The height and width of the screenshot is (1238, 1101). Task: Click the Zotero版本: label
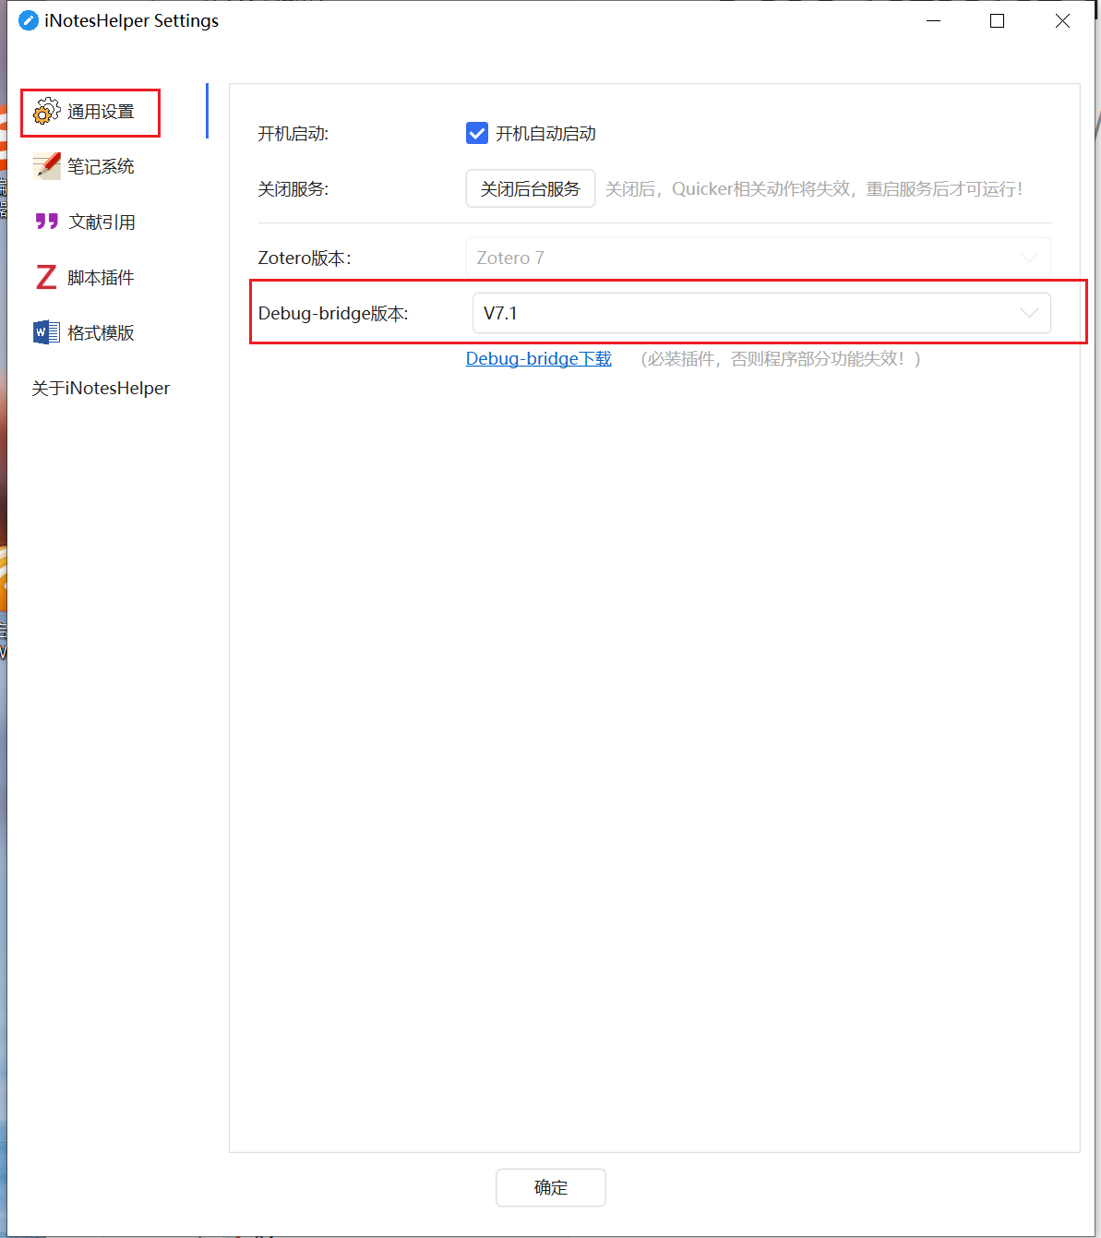(305, 258)
